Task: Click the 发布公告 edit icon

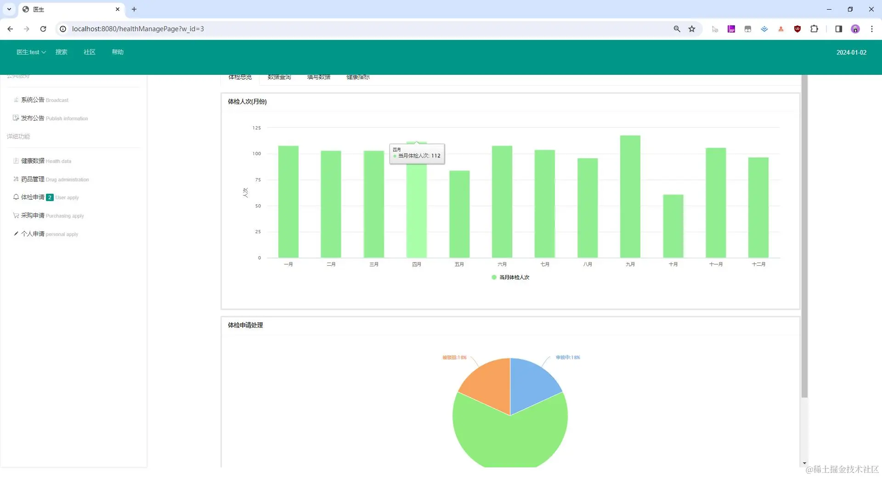Action: [x=16, y=118]
